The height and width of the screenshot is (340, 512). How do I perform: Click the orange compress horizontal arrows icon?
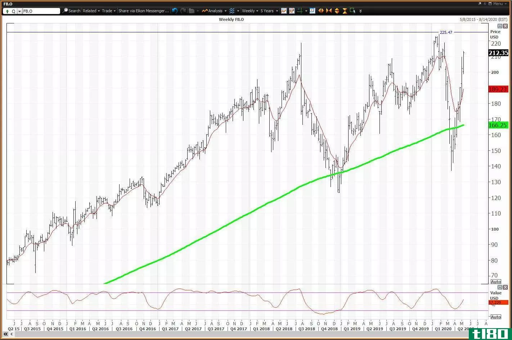[329, 11]
